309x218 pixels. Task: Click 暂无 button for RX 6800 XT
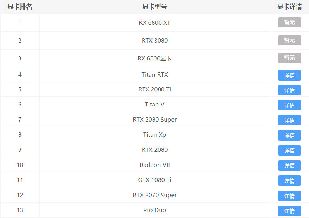pos(289,22)
